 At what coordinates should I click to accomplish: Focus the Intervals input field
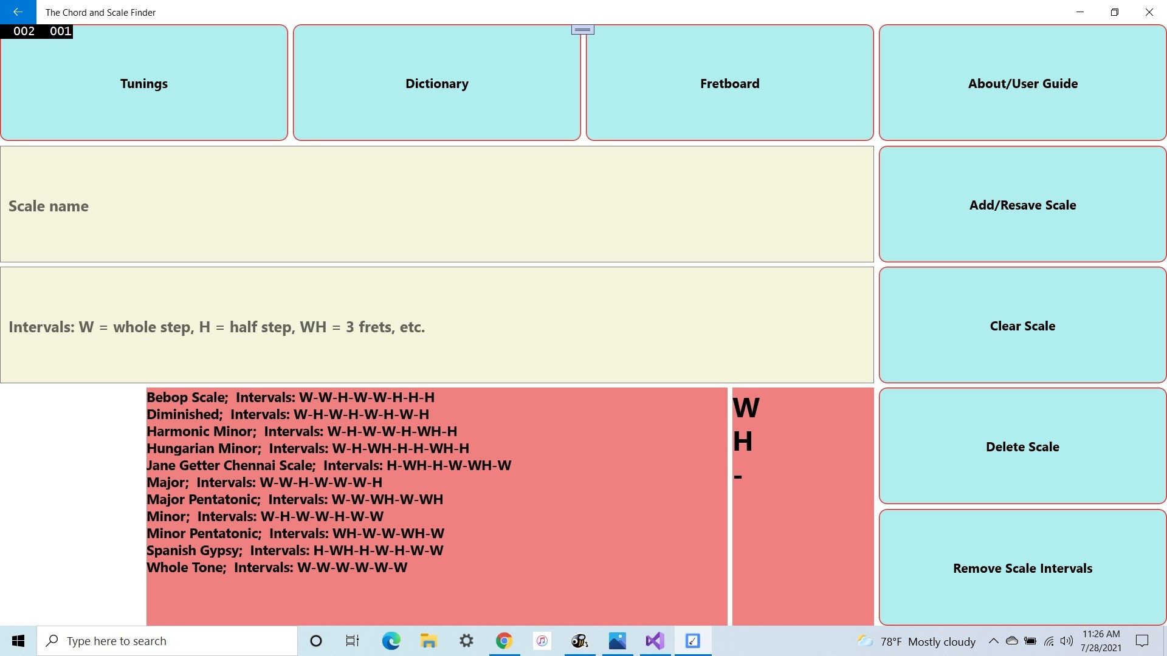click(x=437, y=325)
